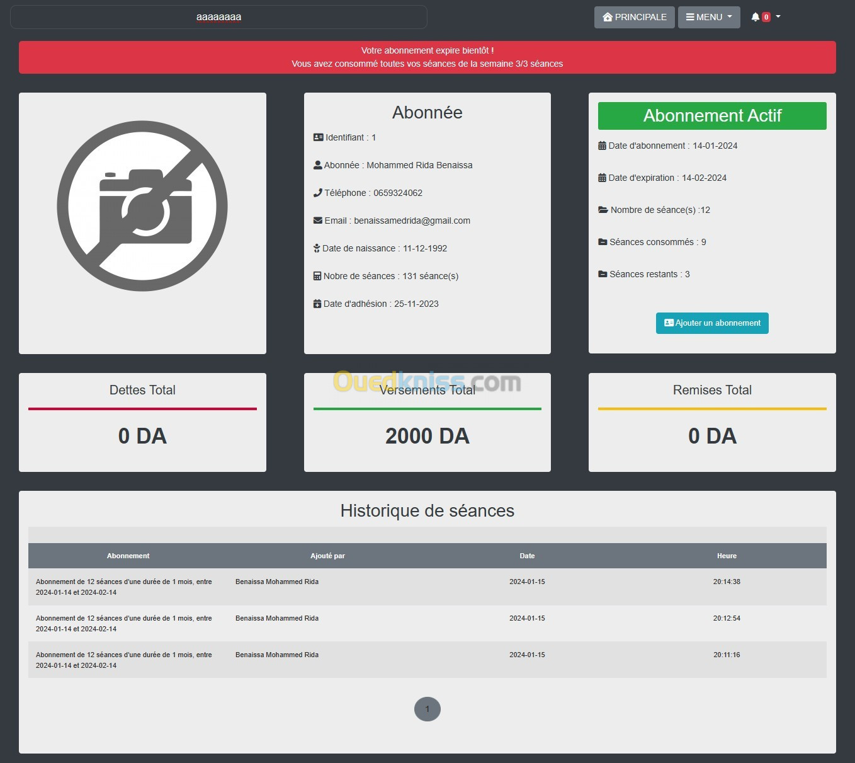The image size is (855, 763).
Task: Click the green Abonnement Actif banner
Action: click(x=712, y=116)
